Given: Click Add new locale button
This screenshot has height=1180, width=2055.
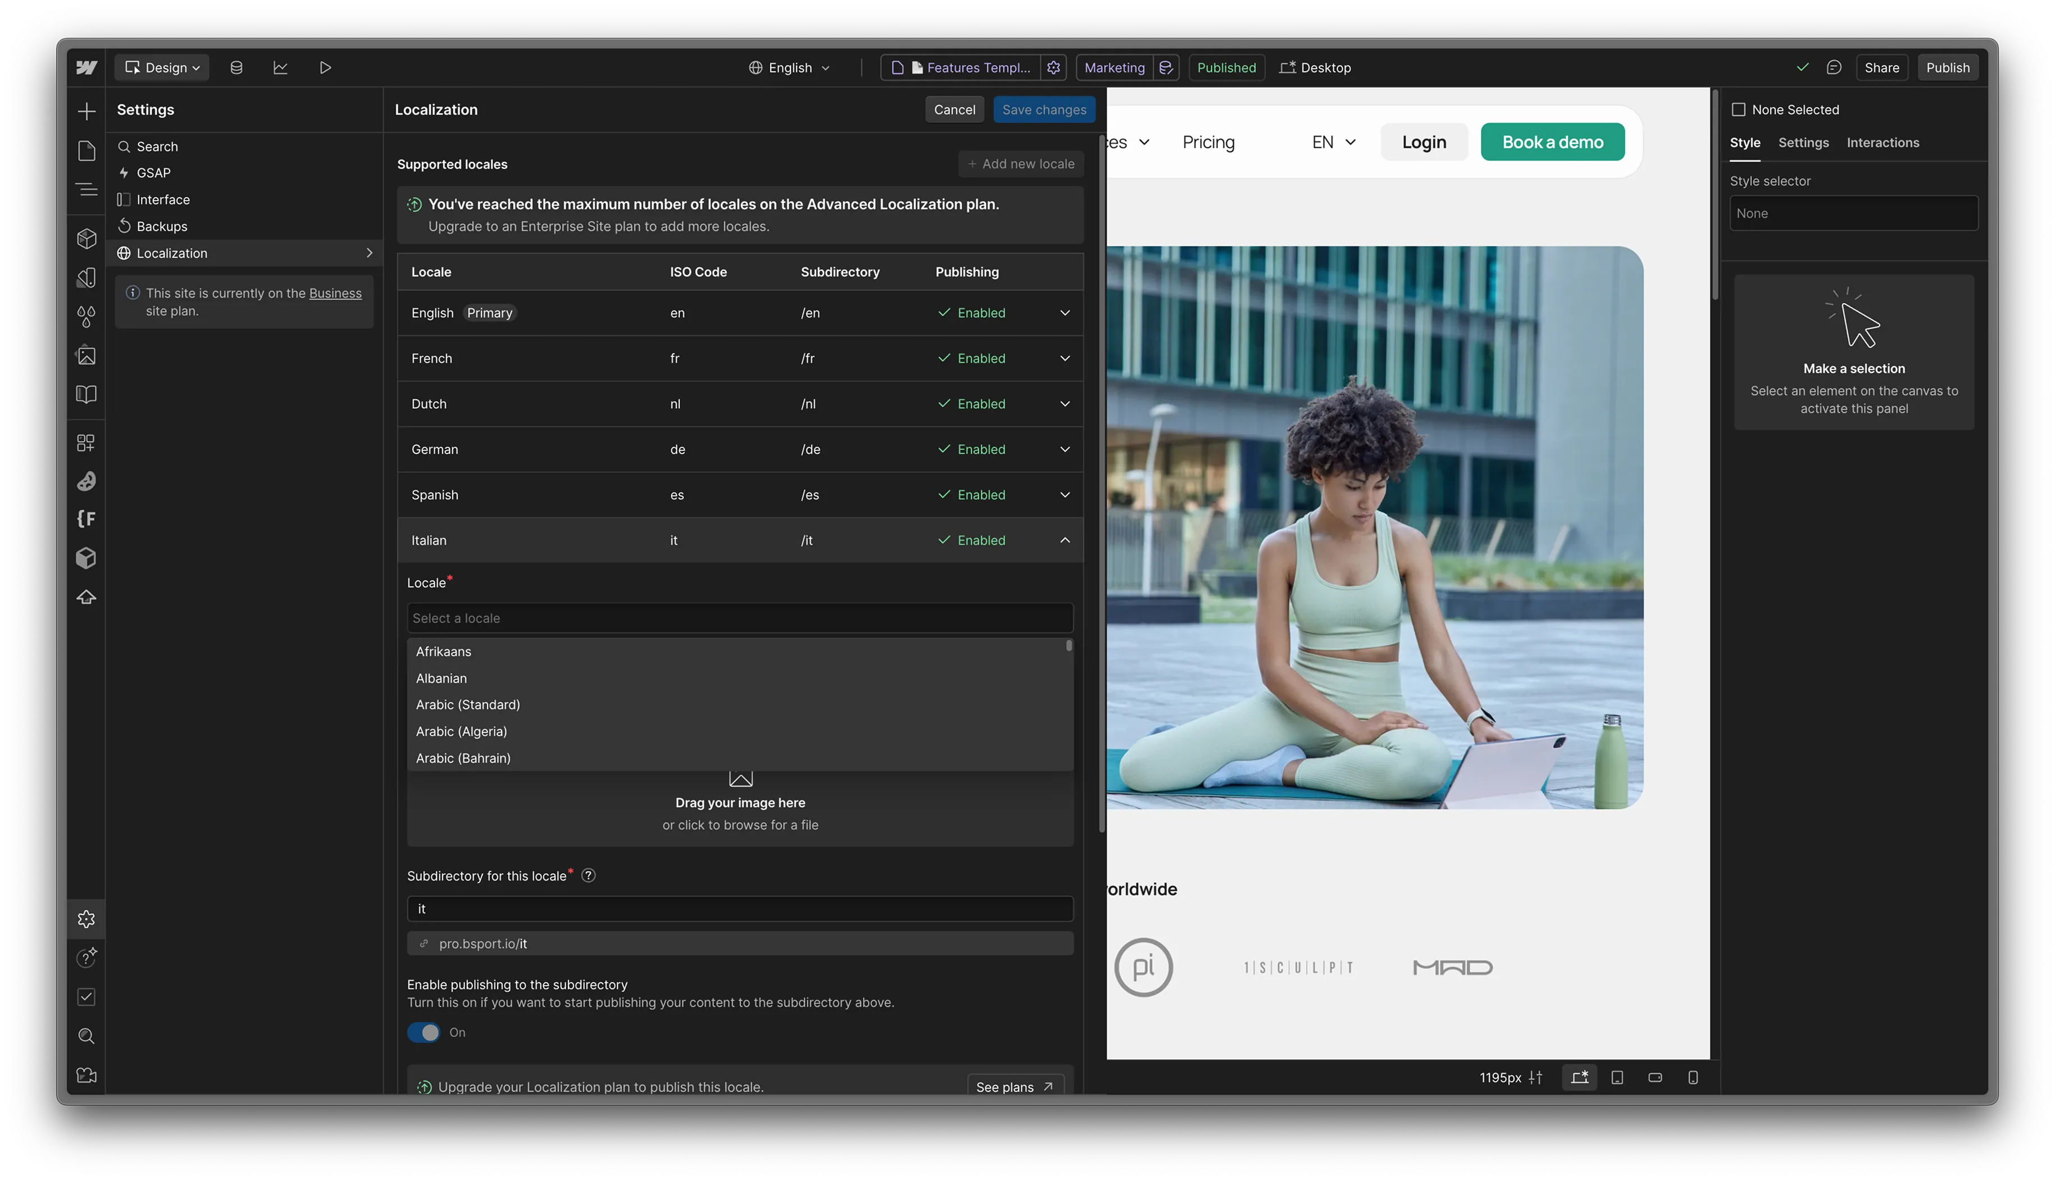Looking at the screenshot, I should 1021,163.
